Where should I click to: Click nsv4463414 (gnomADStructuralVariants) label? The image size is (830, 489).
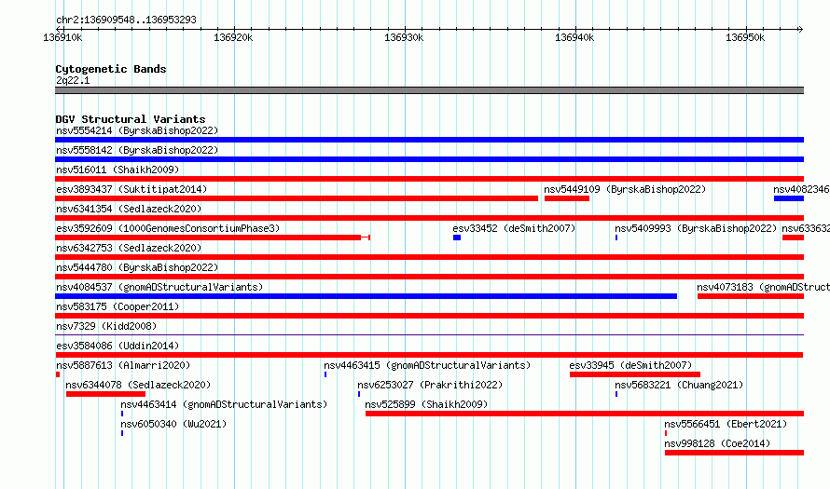[x=224, y=404]
